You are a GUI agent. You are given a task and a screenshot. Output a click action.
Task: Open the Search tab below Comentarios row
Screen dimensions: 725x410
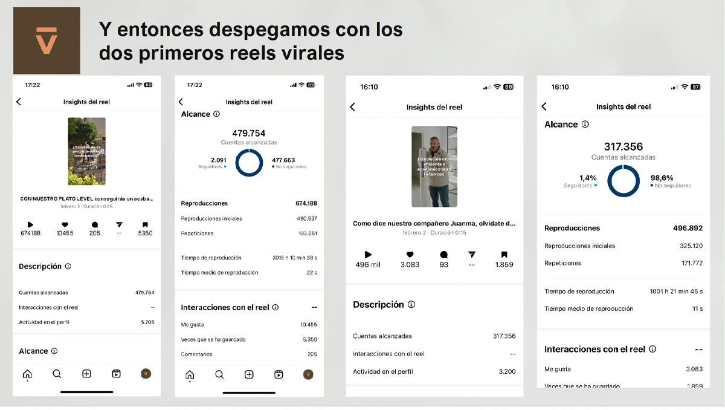tap(219, 374)
